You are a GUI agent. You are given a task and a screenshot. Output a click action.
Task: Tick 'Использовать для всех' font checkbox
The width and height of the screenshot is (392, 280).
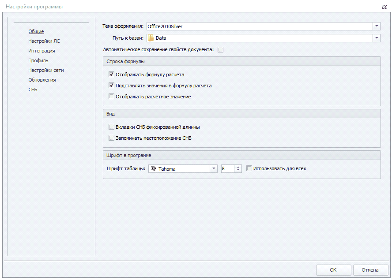pos(249,168)
